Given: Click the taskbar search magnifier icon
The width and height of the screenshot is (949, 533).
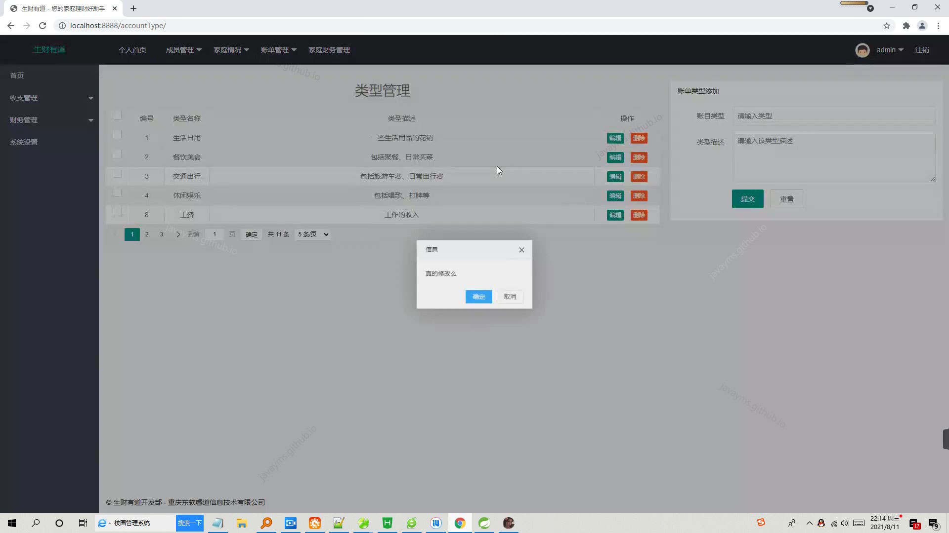Looking at the screenshot, I should tap(36, 523).
